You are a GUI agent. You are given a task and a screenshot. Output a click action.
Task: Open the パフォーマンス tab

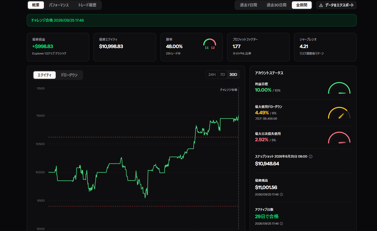(x=59, y=5)
